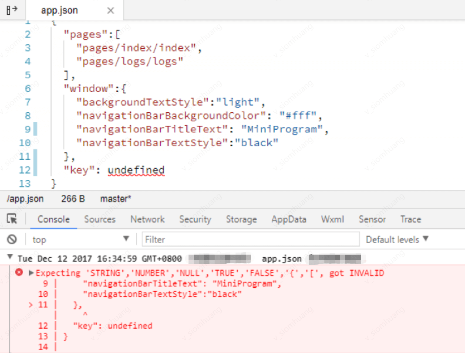Click the console Filter input field
465x353 pixels.
click(251, 239)
